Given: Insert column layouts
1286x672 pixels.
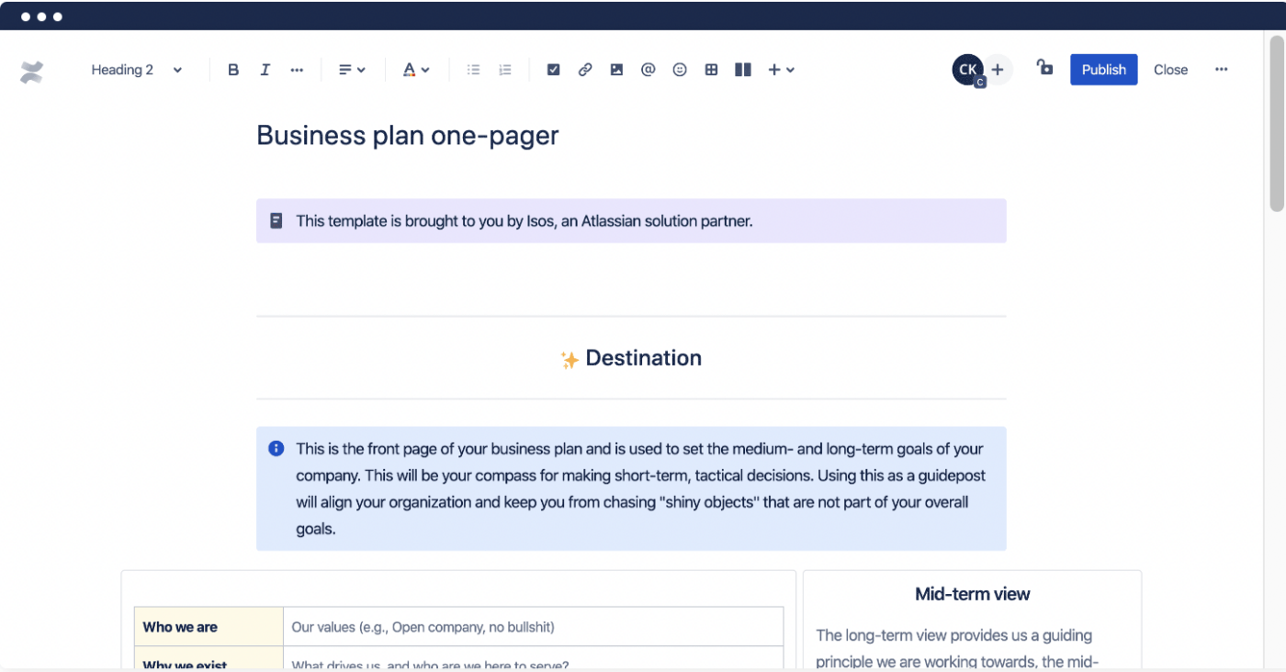Looking at the screenshot, I should coord(743,70).
